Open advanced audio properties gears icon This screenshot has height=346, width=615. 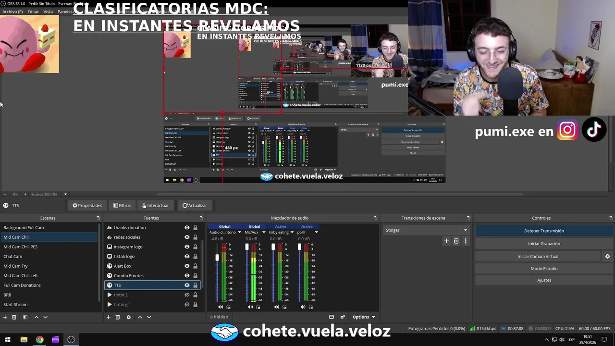pos(343,317)
